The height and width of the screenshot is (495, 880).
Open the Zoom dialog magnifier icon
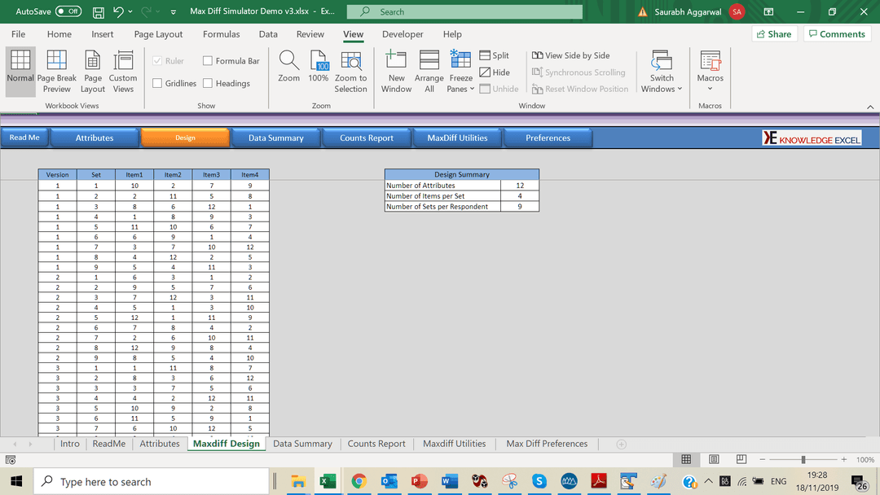(288, 60)
